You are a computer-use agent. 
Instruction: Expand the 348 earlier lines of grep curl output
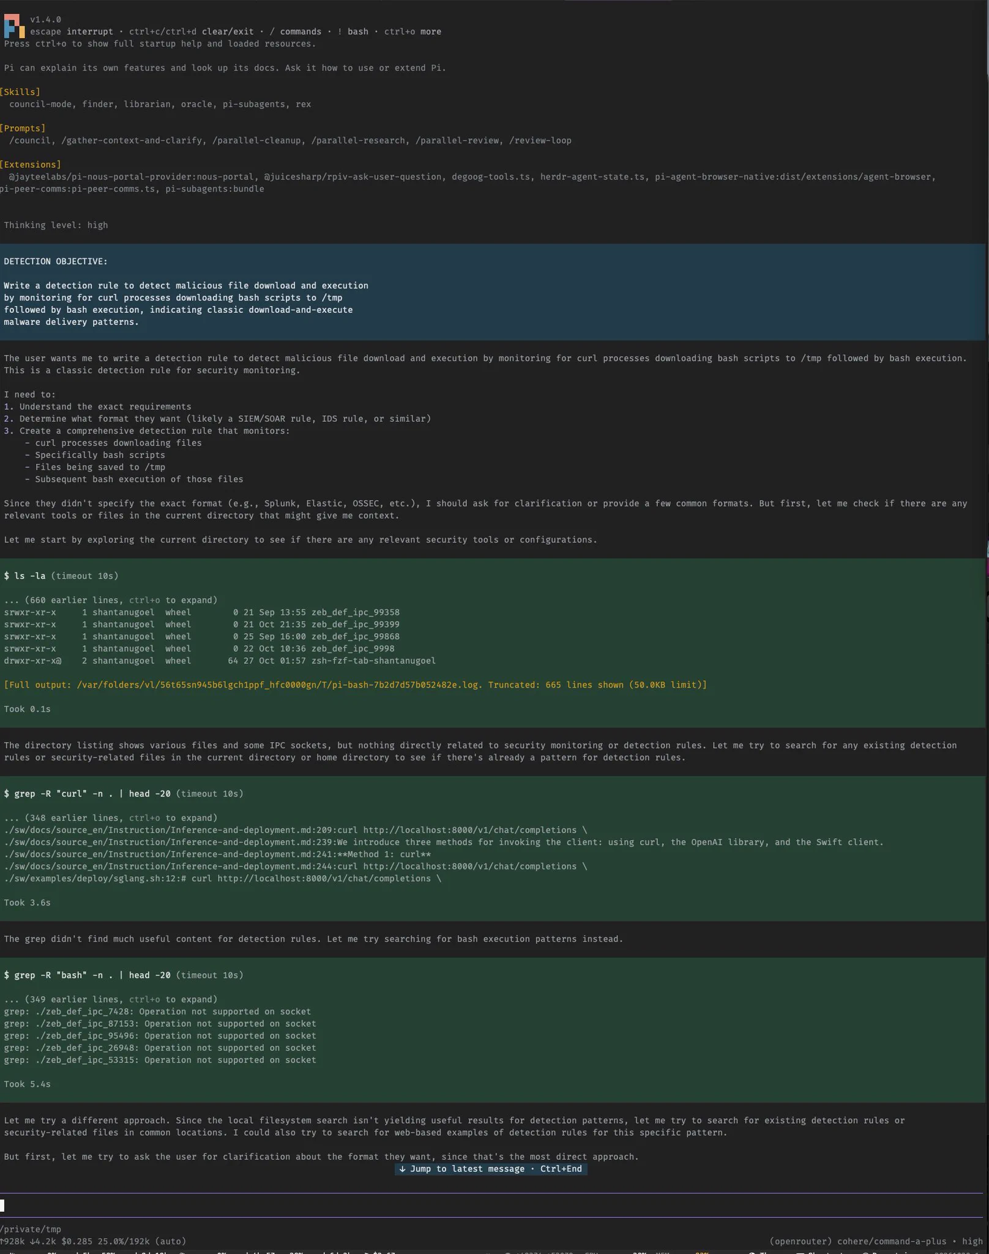pyautogui.click(x=111, y=817)
